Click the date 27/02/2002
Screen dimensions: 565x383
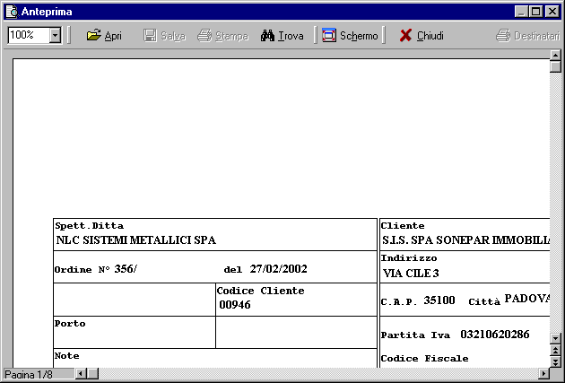[278, 269]
